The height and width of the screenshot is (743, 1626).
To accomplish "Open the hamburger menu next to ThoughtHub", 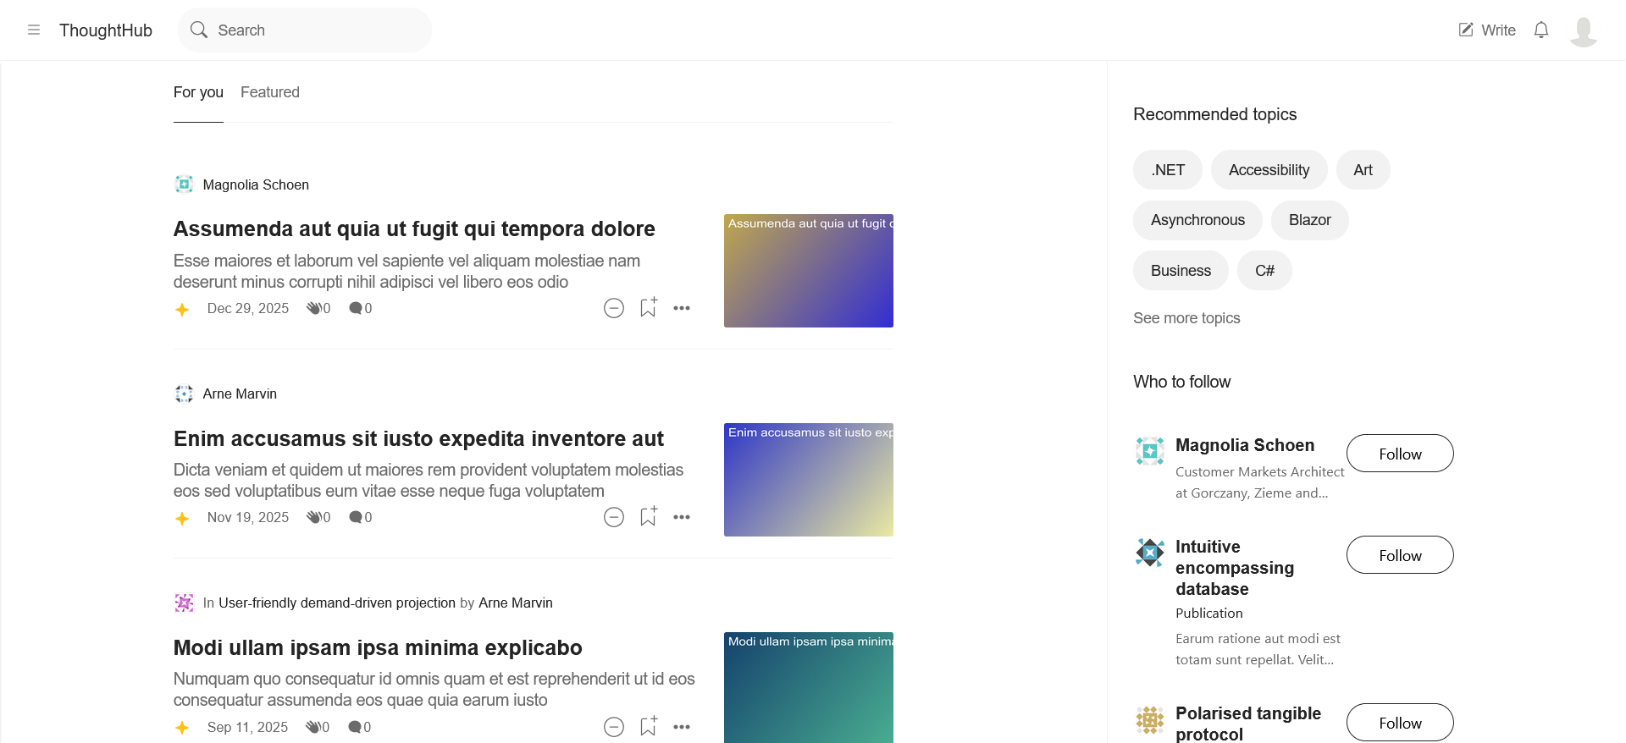I will tap(34, 30).
